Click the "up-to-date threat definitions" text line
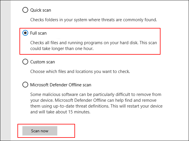Screen dimensions: 189x141 [x=96, y=106]
